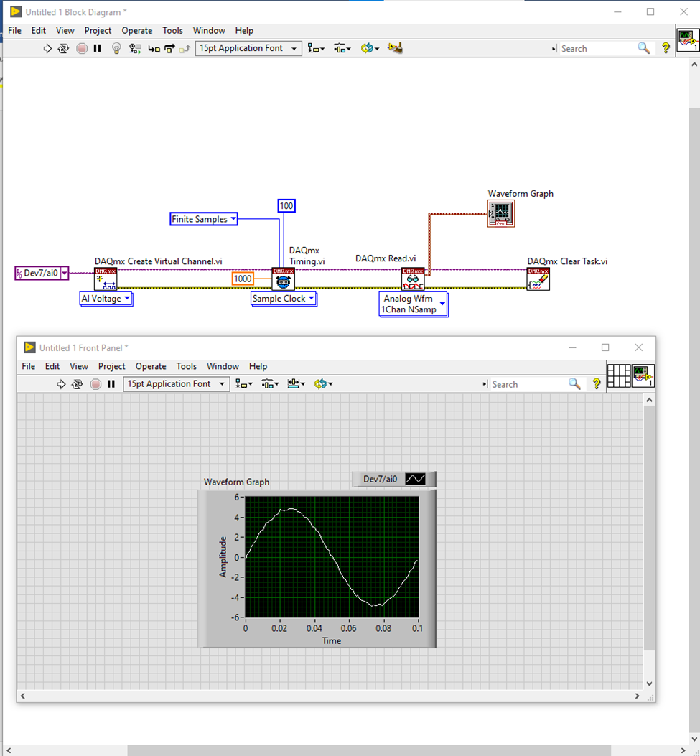Show Context Help in Front Panel

597,384
